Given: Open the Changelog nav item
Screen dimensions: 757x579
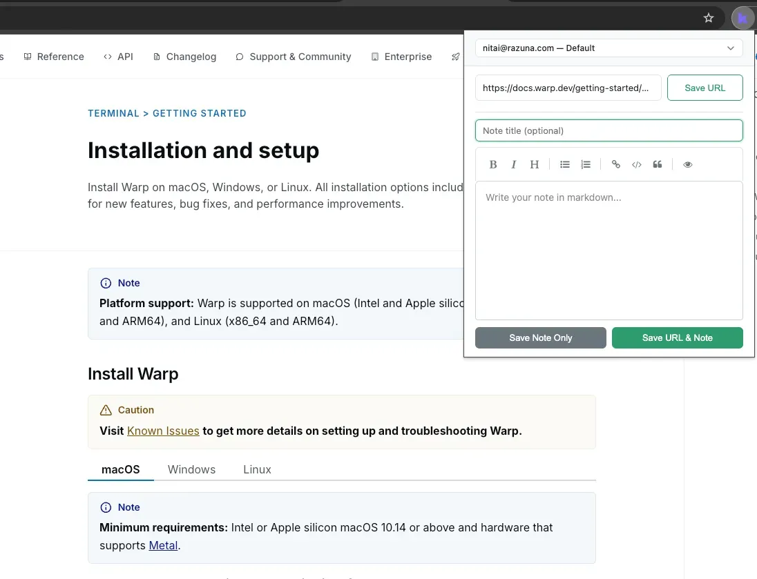Looking at the screenshot, I should coord(184,57).
